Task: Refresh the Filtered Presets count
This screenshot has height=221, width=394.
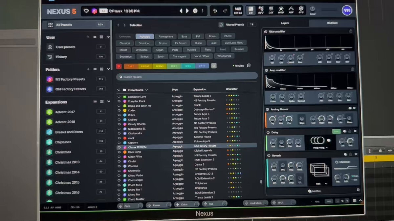Action: [221, 25]
